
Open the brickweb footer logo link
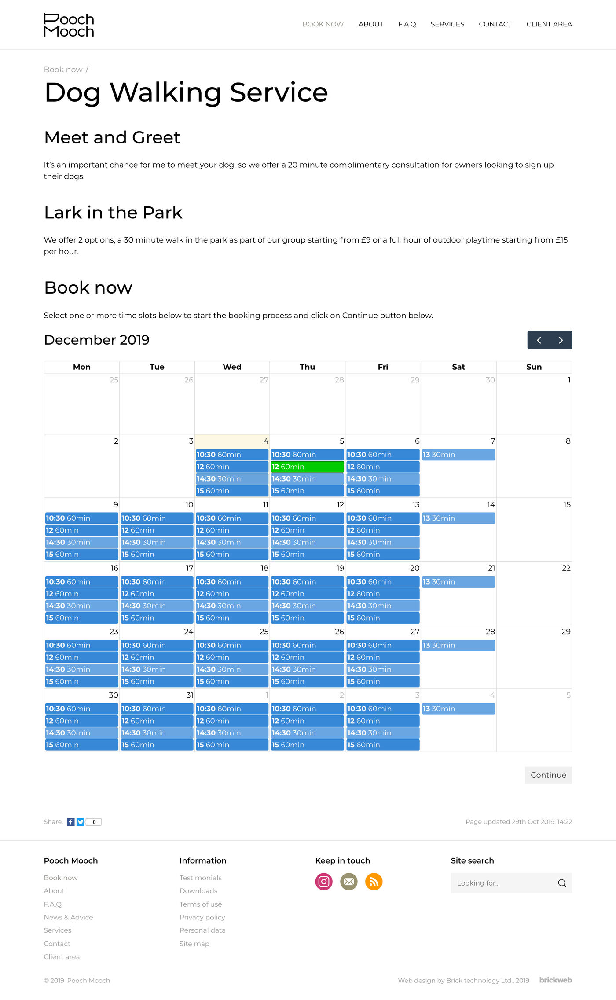555,980
